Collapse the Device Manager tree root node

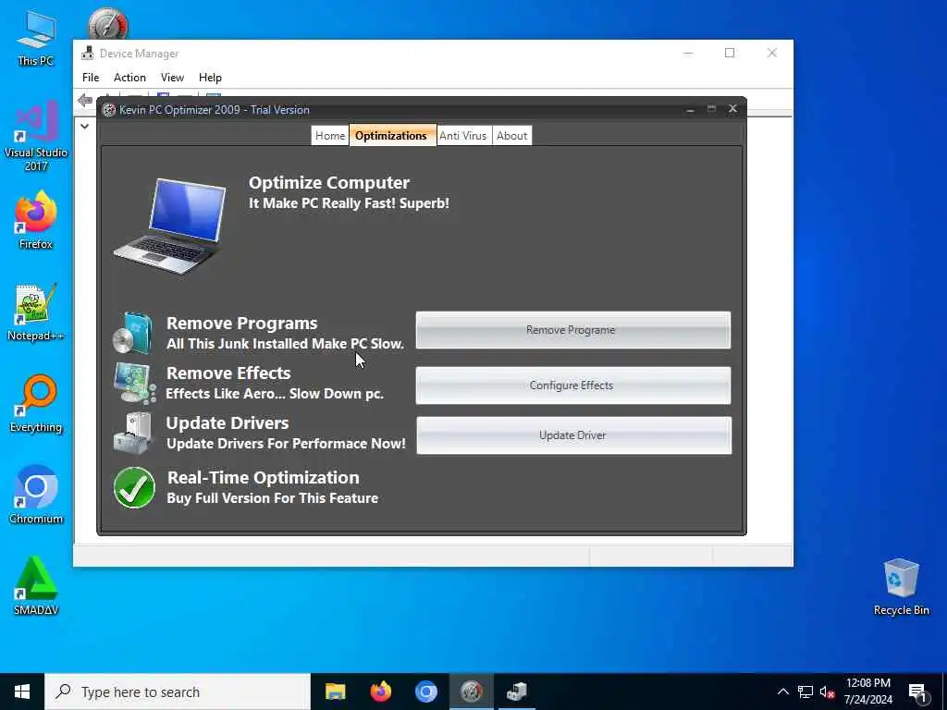click(x=84, y=126)
